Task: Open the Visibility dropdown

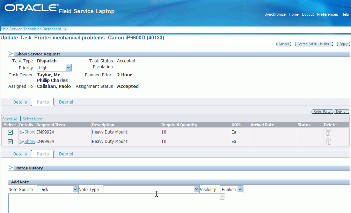Action: pyautogui.click(x=240, y=190)
